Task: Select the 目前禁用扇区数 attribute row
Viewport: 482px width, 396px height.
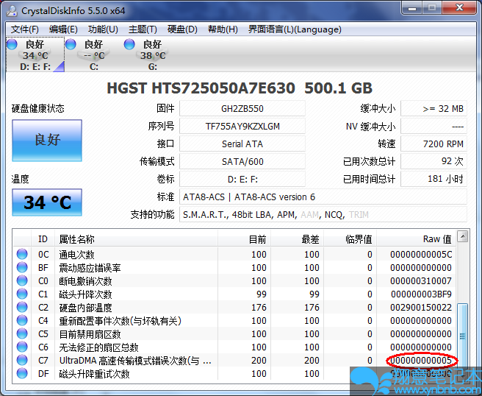Action: pos(235,333)
